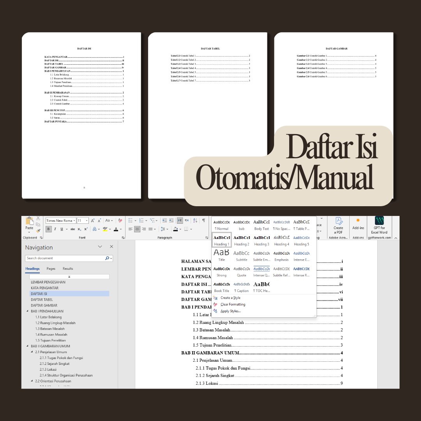Jump to DAFTAR TABEL heading in Navigation

(42, 300)
